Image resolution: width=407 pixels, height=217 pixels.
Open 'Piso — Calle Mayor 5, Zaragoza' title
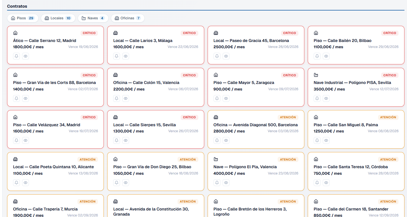click(244, 83)
